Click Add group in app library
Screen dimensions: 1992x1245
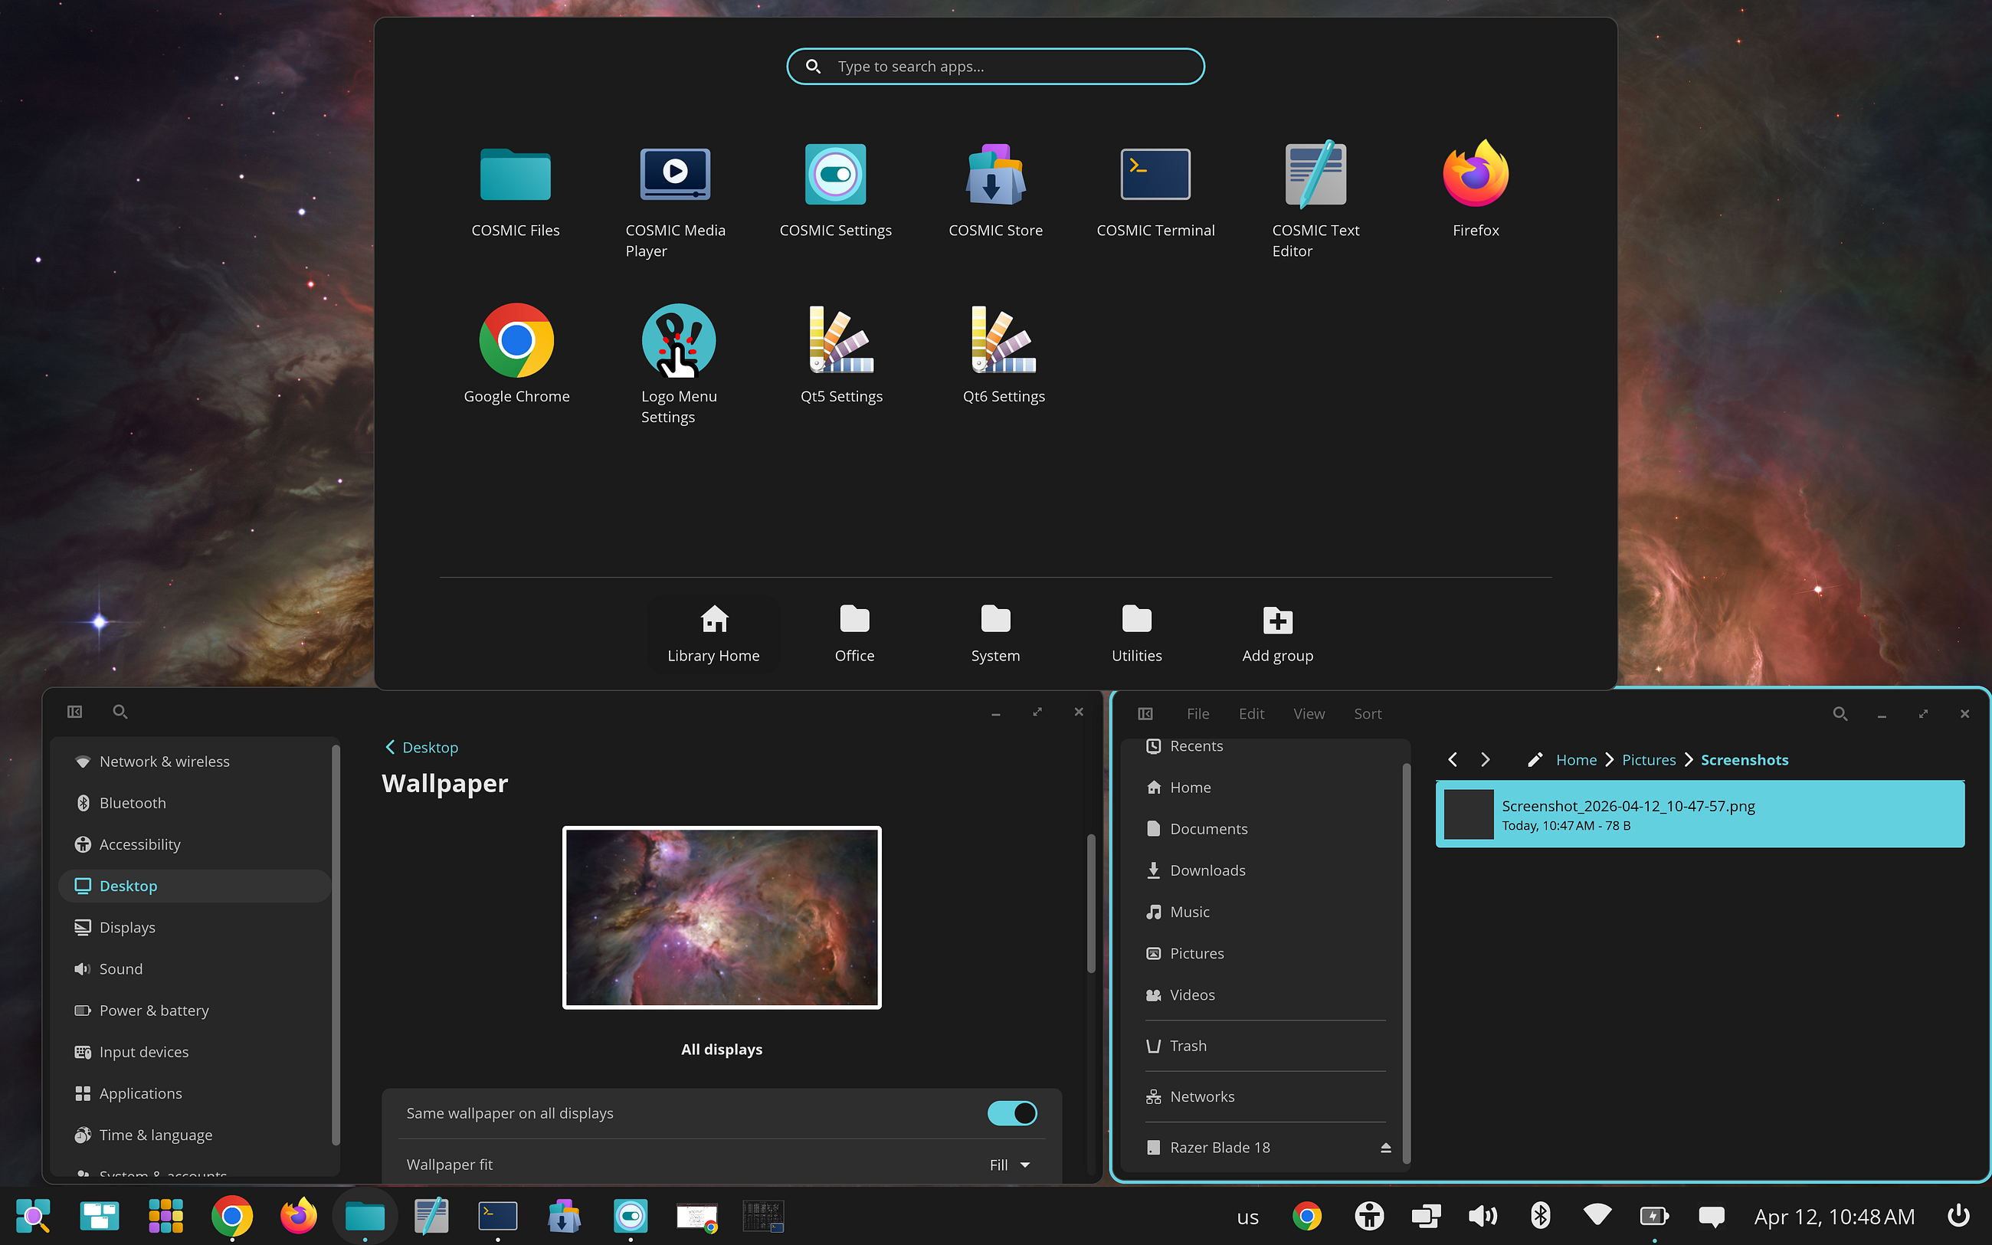coord(1277,633)
